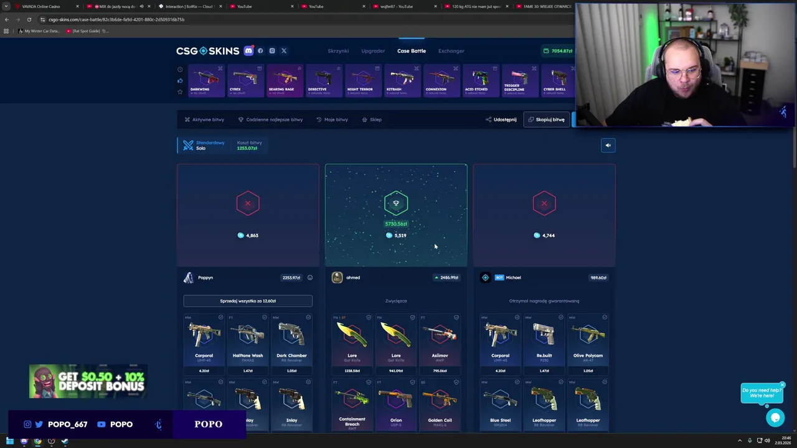797x448 pixels.
Task: Select the Case Battle nav item
Action: pos(412,51)
